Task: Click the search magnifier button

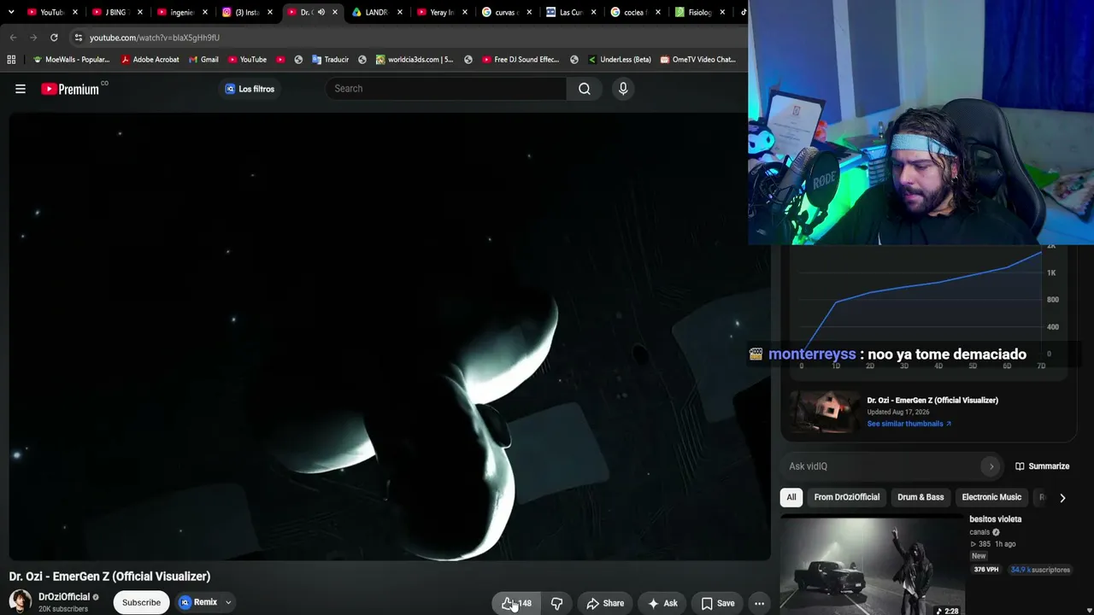Action: tap(585, 89)
